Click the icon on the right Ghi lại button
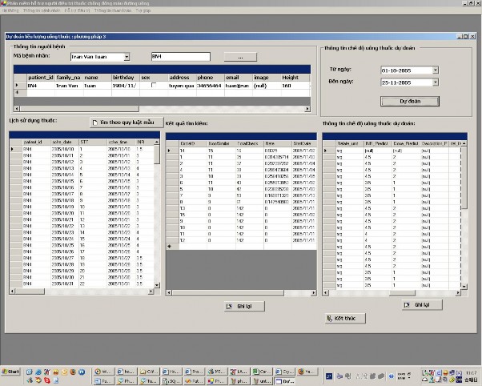The height and width of the screenshot is (386, 482). tap(406, 305)
